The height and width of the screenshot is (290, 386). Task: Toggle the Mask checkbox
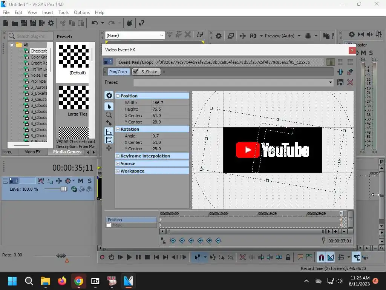coord(109,225)
